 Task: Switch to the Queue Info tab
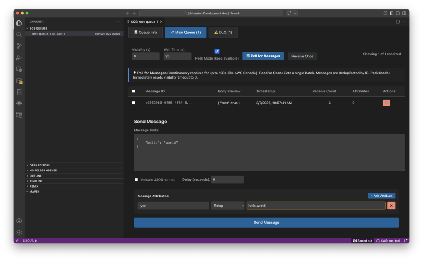146,33
